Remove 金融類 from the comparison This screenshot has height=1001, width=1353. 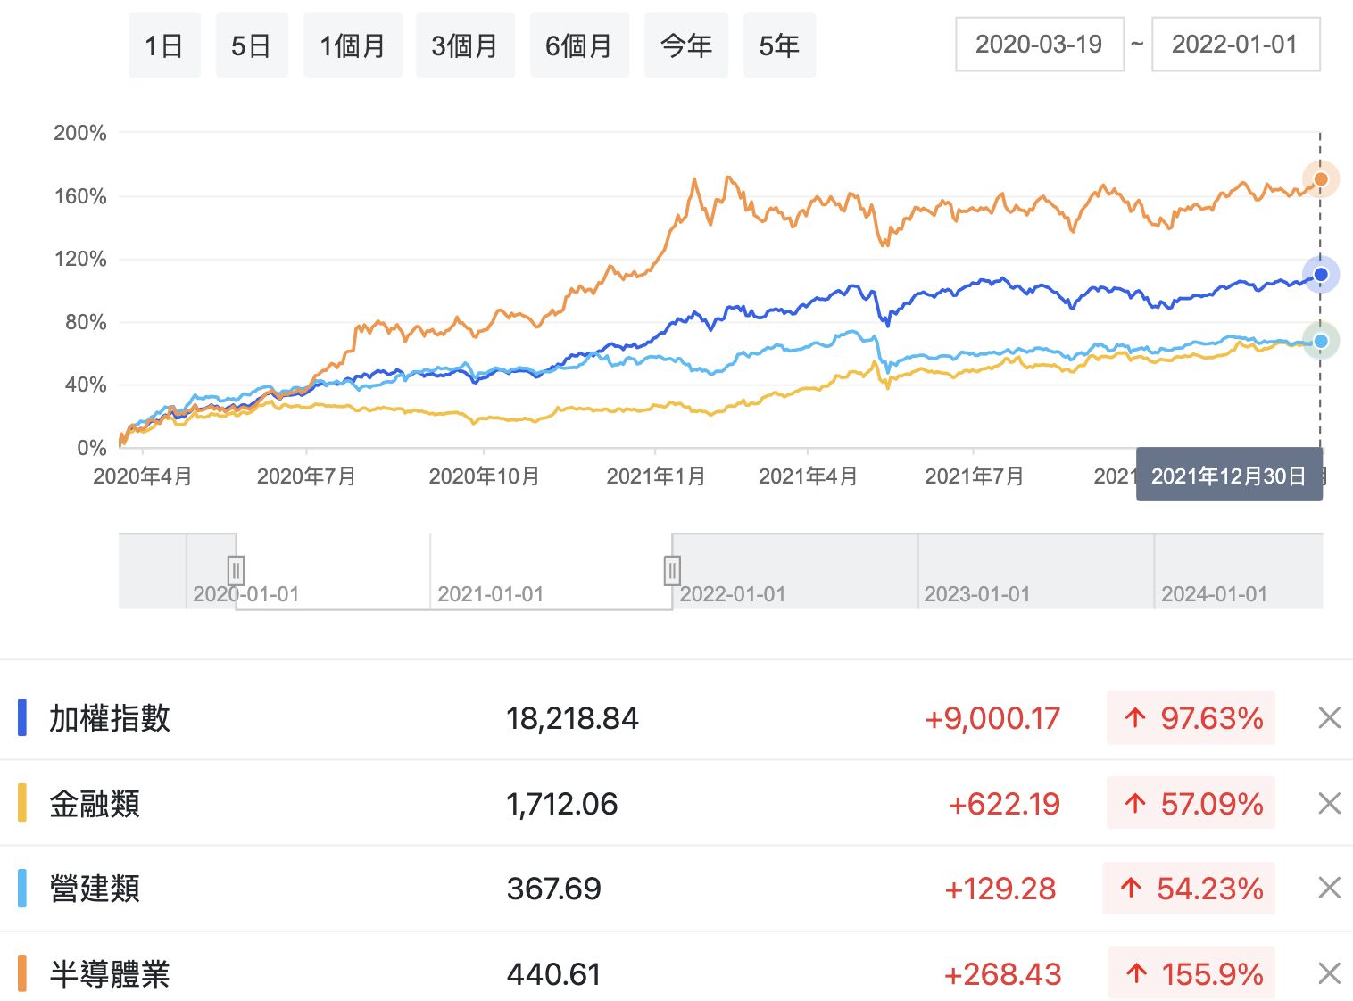[x=1329, y=804]
